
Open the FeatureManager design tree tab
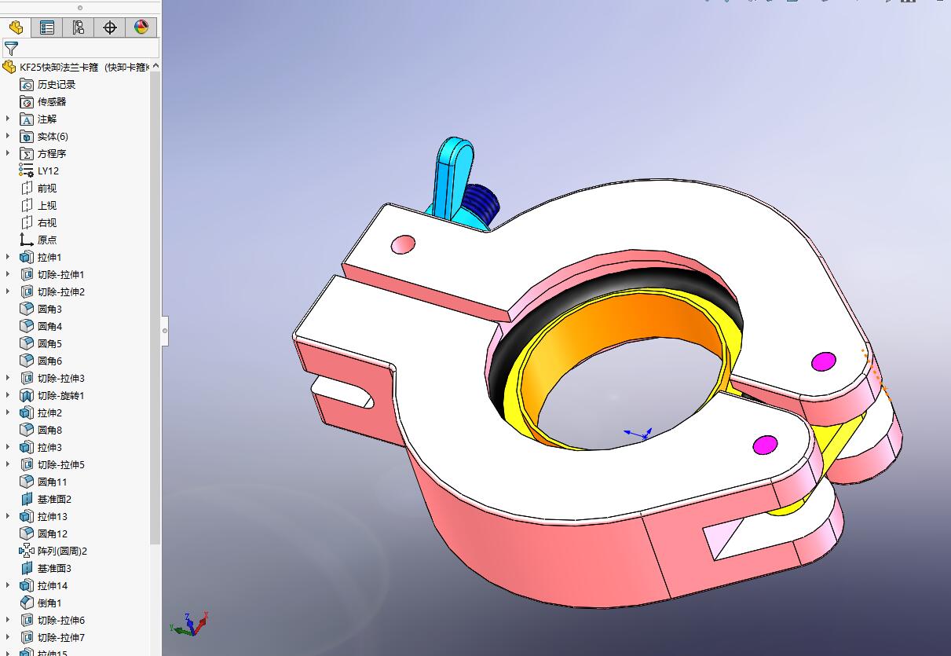tap(16, 27)
